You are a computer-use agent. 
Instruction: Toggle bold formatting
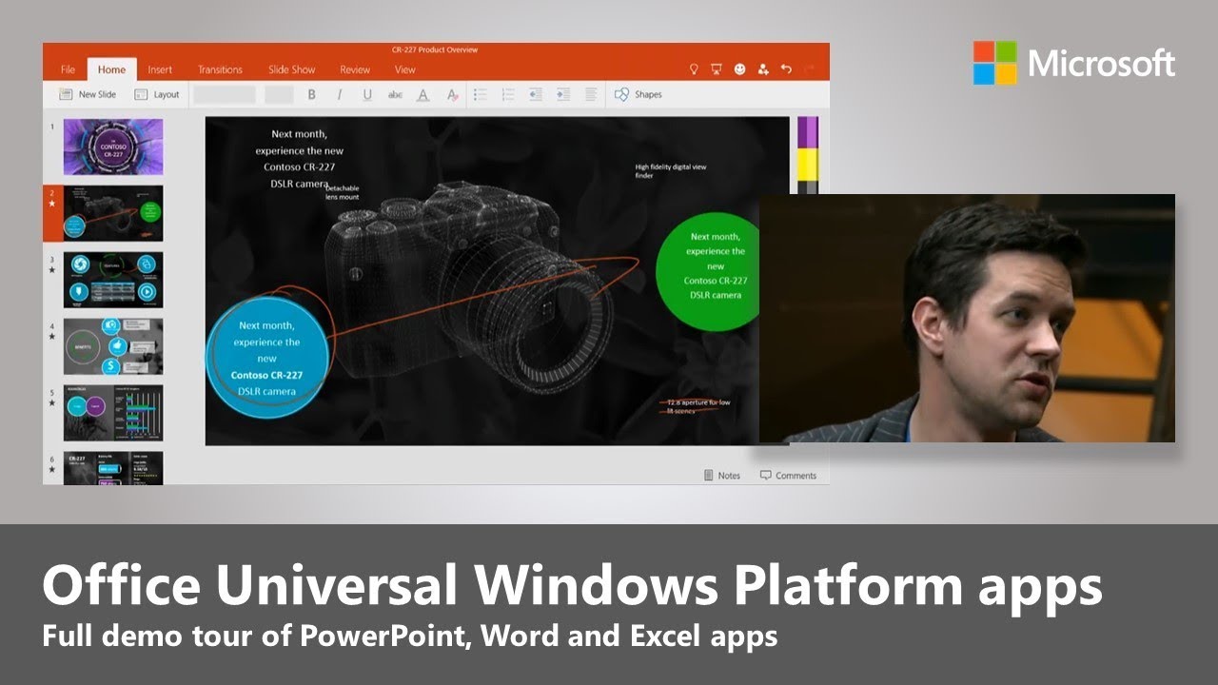pos(311,94)
